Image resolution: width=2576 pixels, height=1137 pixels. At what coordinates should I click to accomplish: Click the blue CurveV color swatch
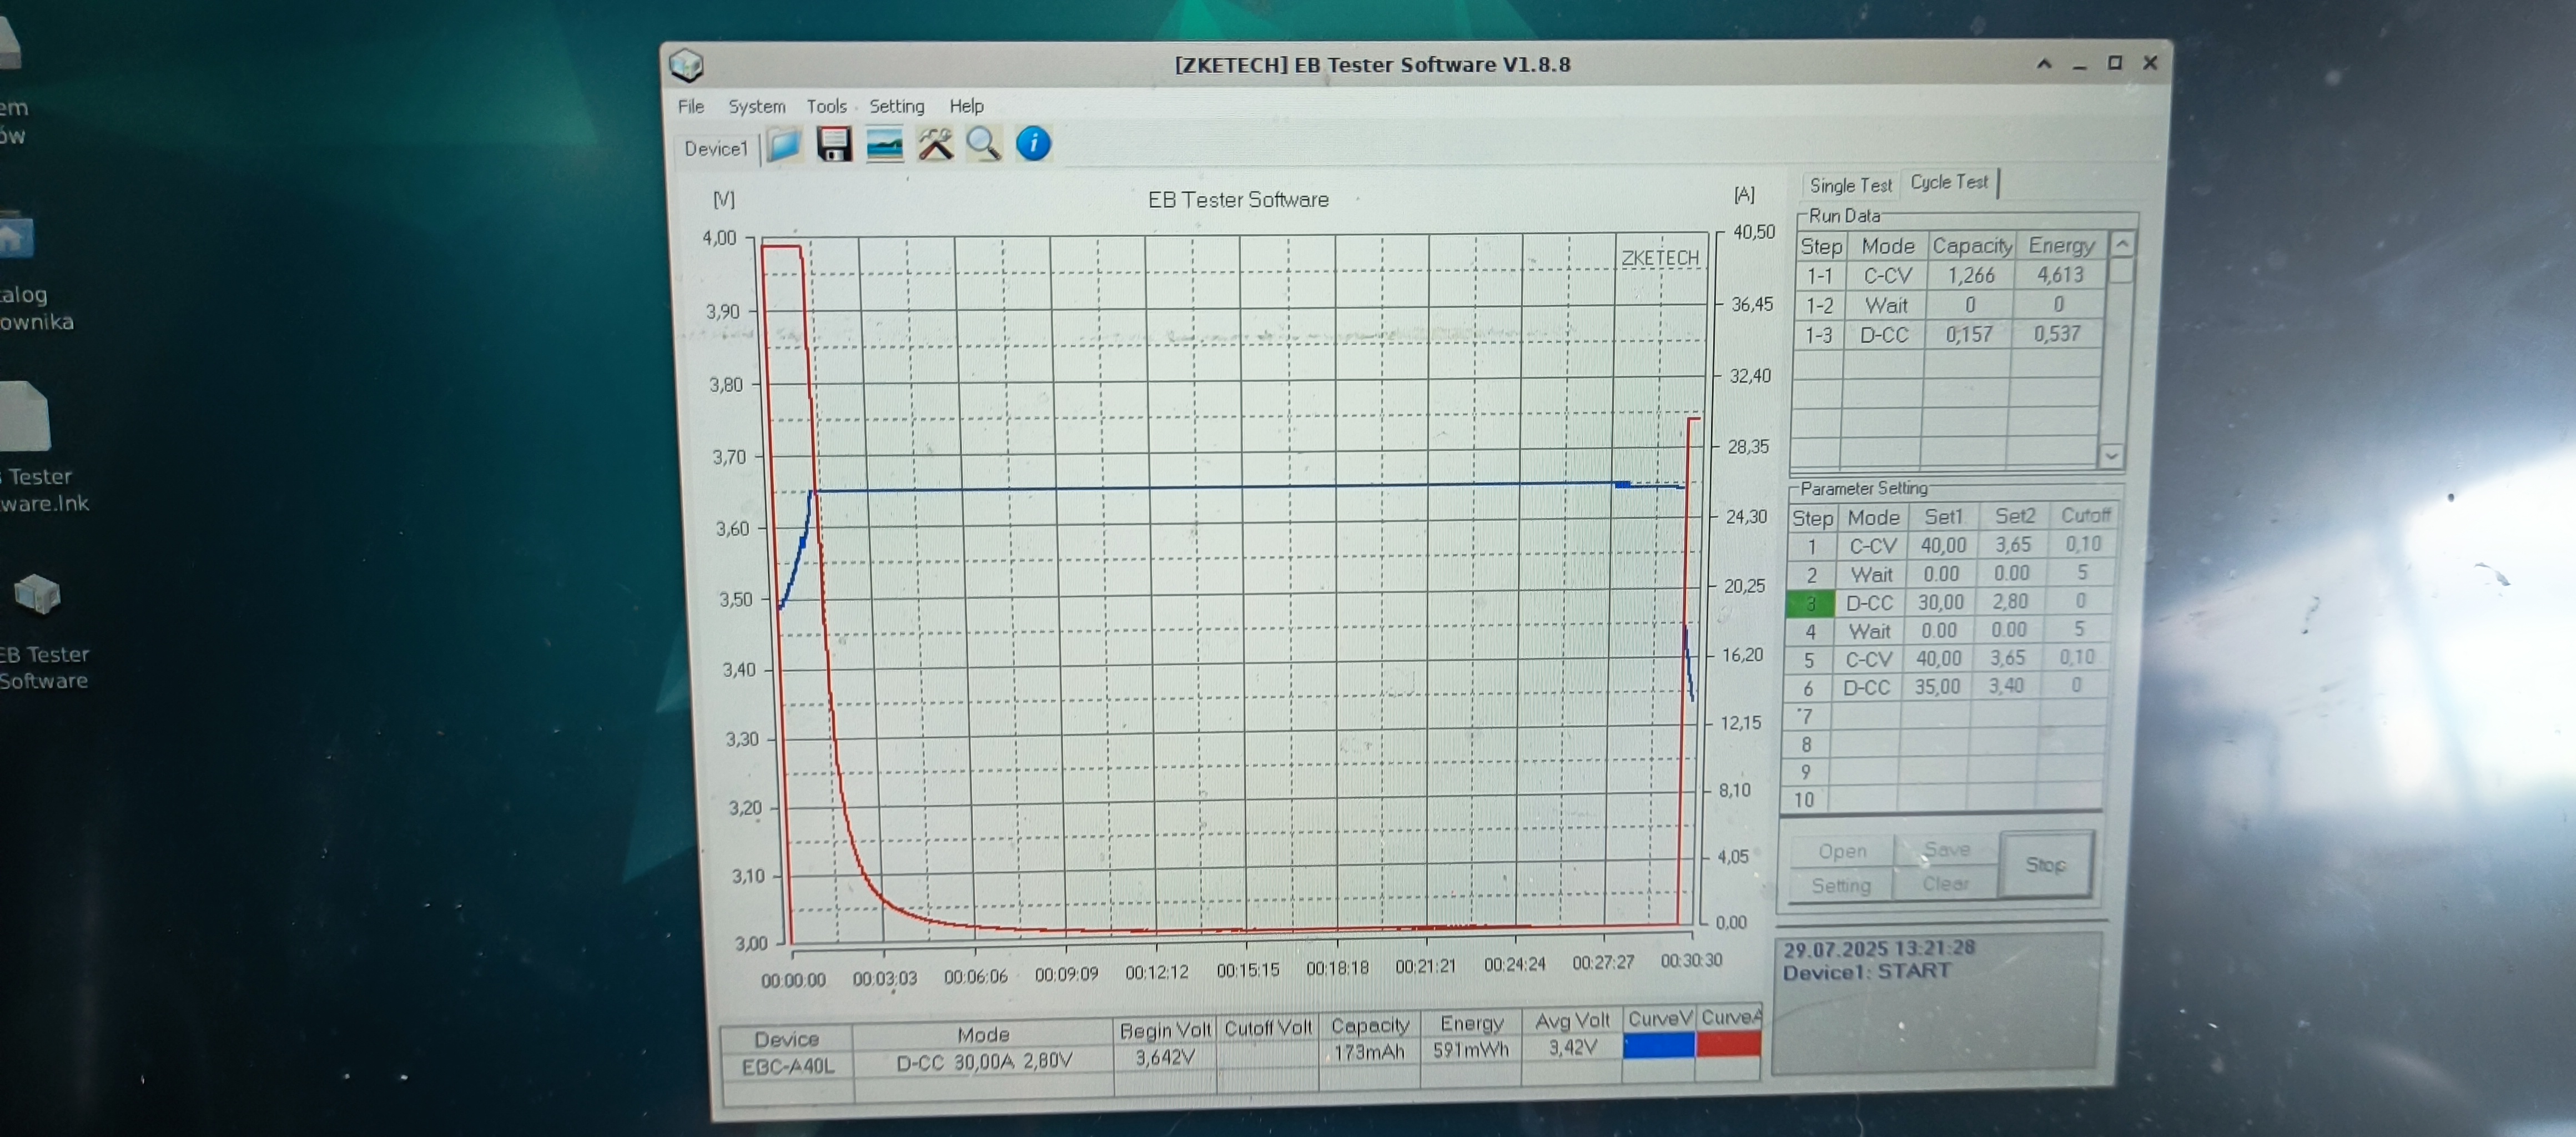(1658, 1045)
